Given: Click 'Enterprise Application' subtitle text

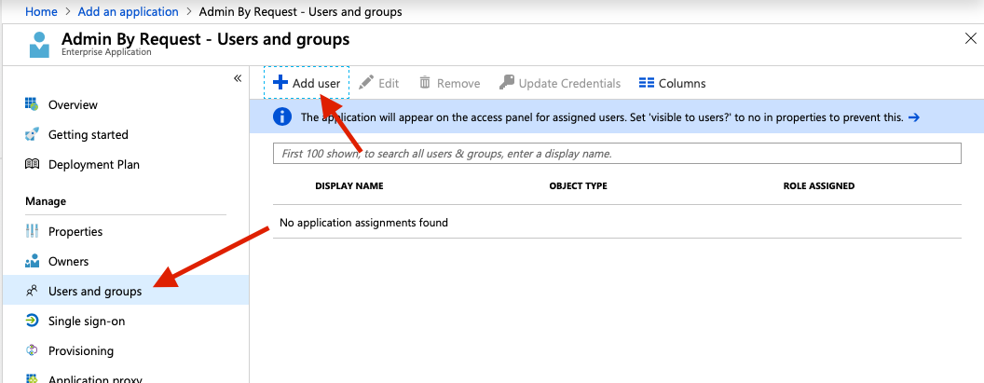Looking at the screenshot, I should tap(106, 52).
